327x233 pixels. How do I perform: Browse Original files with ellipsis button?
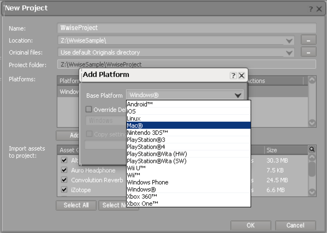click(308, 52)
